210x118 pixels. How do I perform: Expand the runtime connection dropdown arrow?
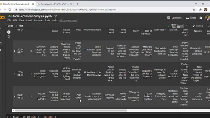(x=186, y=26)
